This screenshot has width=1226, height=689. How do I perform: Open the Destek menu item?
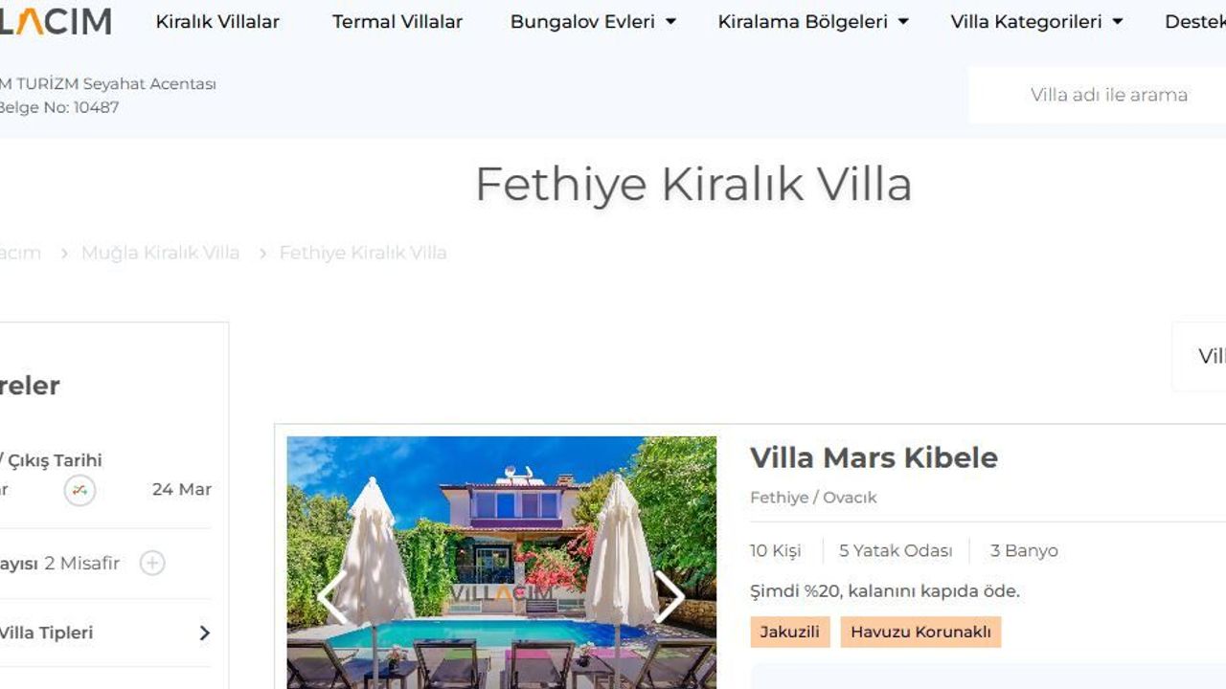[1194, 21]
